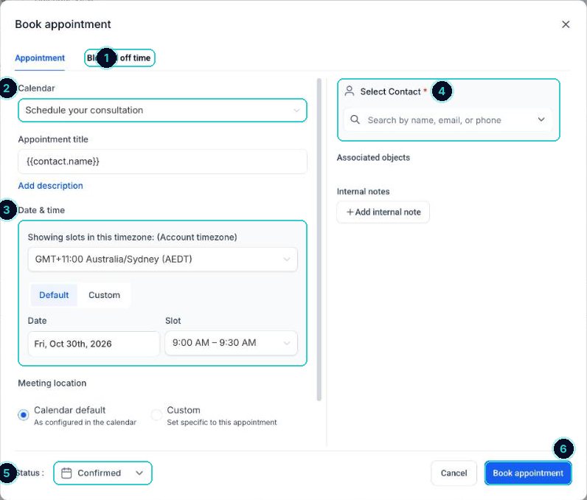Expand the contact search chevron
The image size is (587, 500).
click(x=541, y=119)
